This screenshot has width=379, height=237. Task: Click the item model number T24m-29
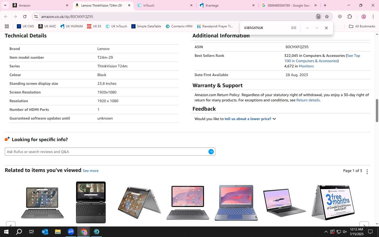(x=105, y=57)
